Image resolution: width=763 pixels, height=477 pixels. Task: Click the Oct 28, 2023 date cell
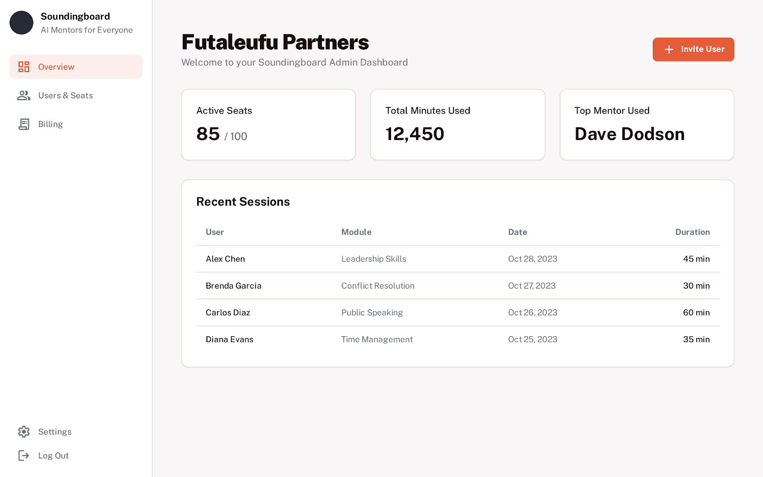tap(533, 259)
